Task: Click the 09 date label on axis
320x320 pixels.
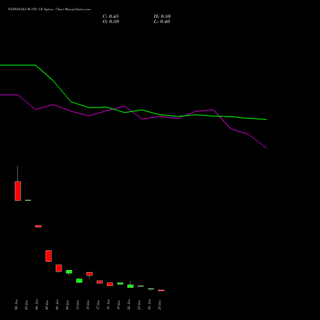Action: click(x=67, y=305)
